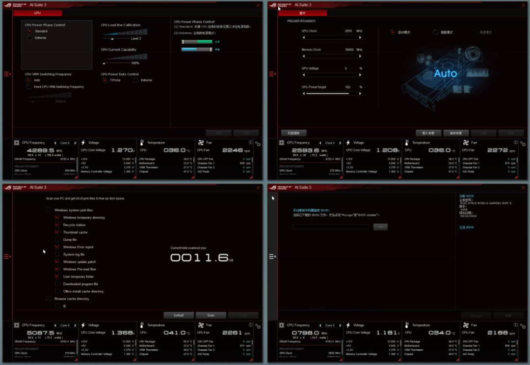
Task: Open the side menu in the CPU power window
Action: point(7,74)
